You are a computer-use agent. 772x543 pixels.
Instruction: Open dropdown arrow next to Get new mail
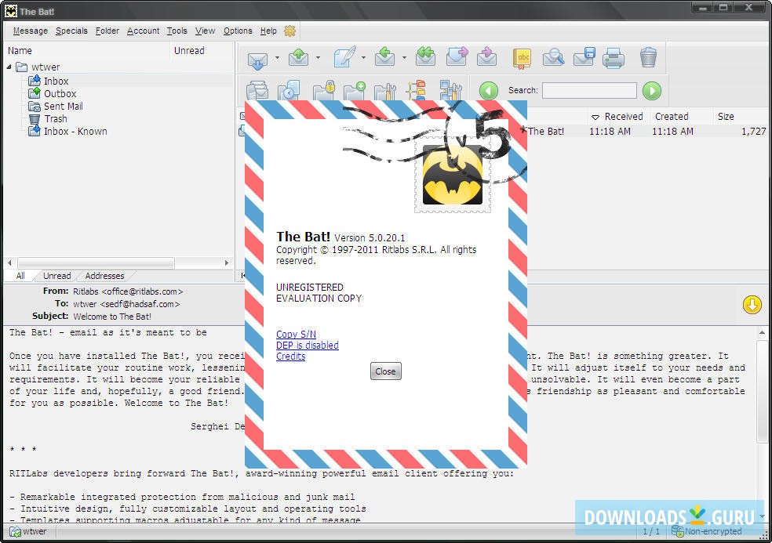point(277,58)
